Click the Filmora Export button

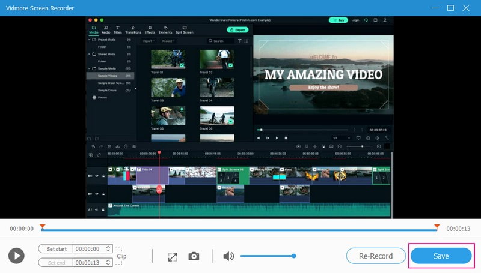point(237,29)
